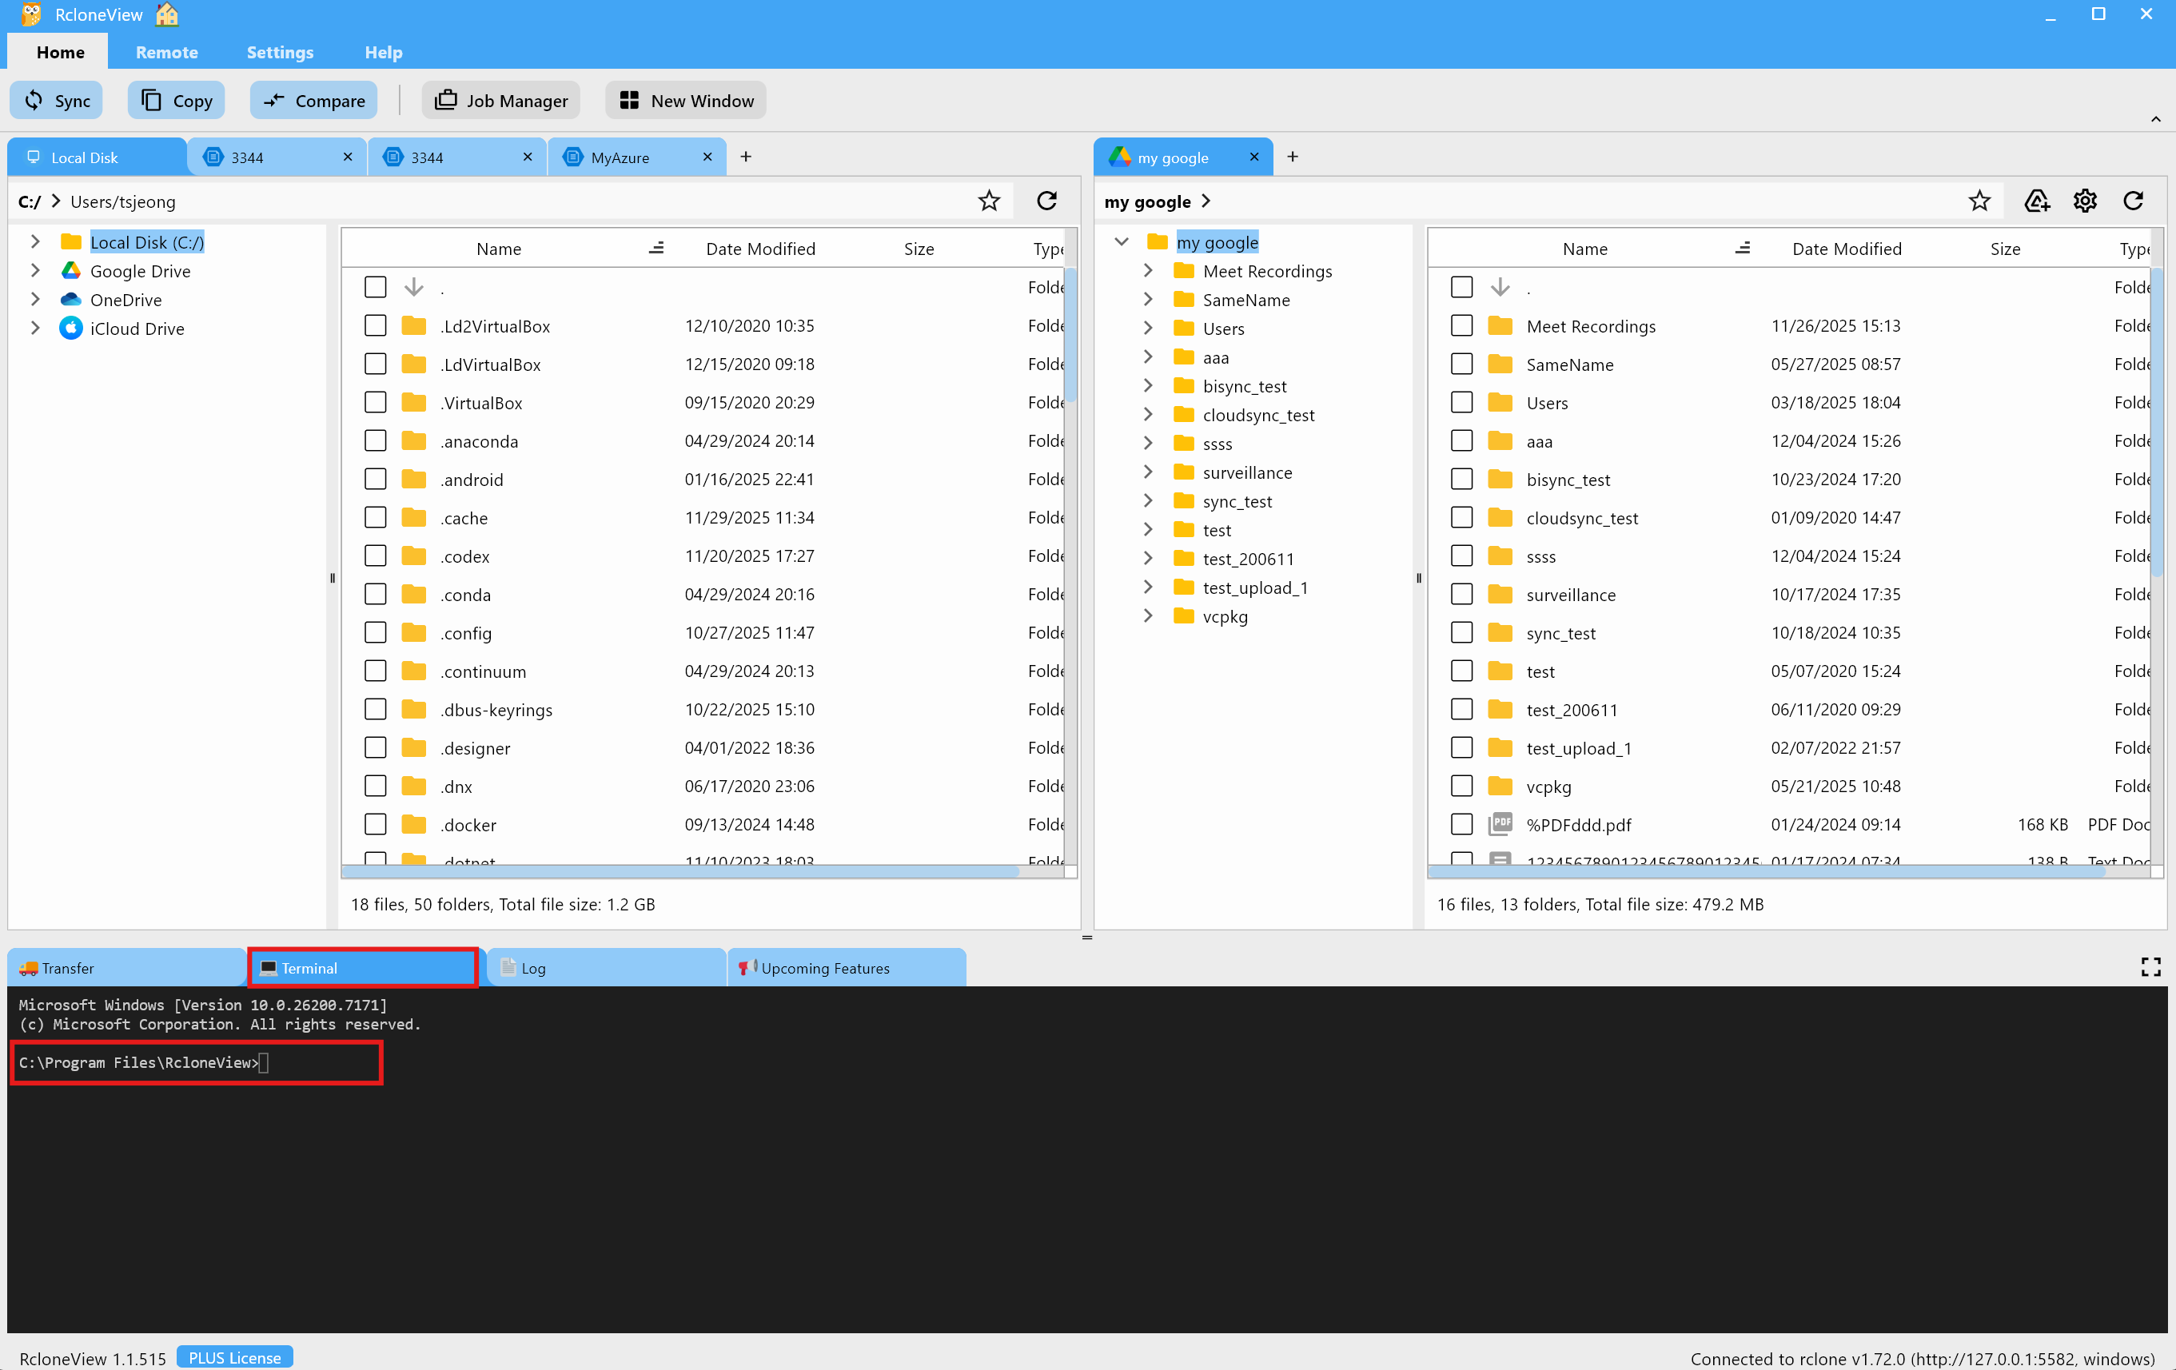This screenshot has width=2176, height=1370.
Task: Click the PLUS License badge
Action: pos(234,1357)
